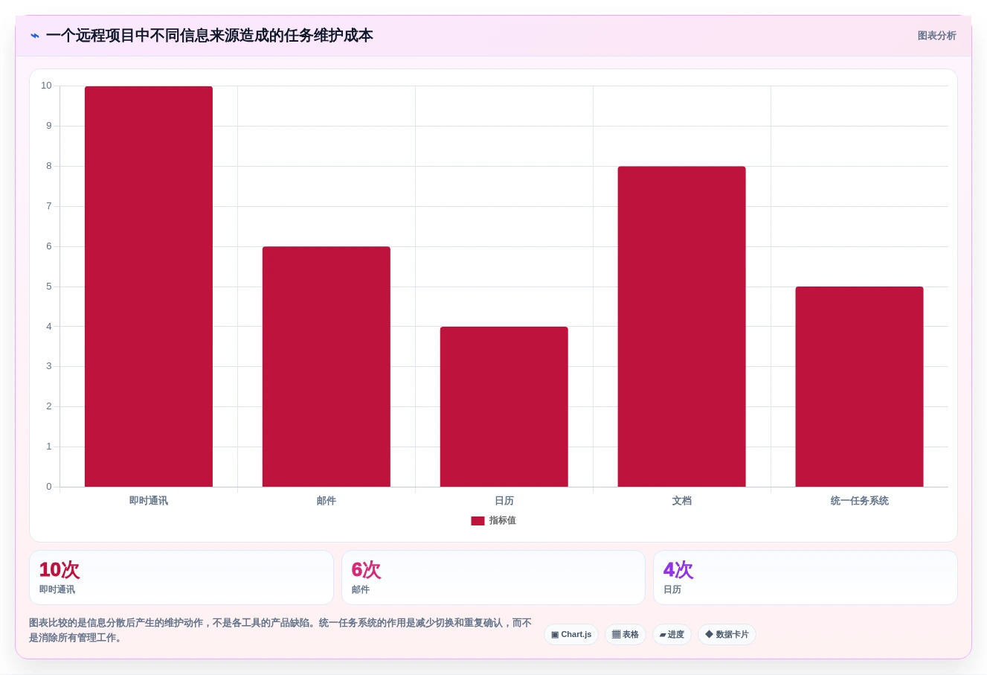Click the y-axis value 0
987x675 pixels.
pos(49,487)
